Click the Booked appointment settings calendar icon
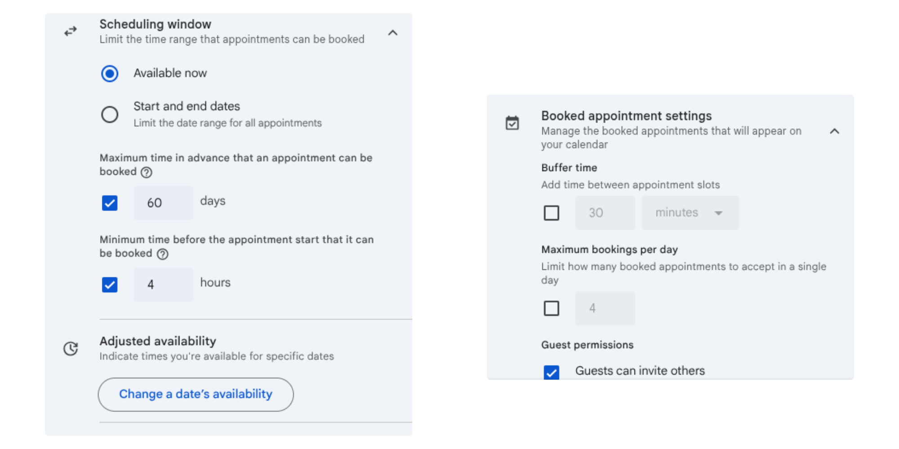Viewport: 899px width, 449px height. pyautogui.click(x=512, y=122)
